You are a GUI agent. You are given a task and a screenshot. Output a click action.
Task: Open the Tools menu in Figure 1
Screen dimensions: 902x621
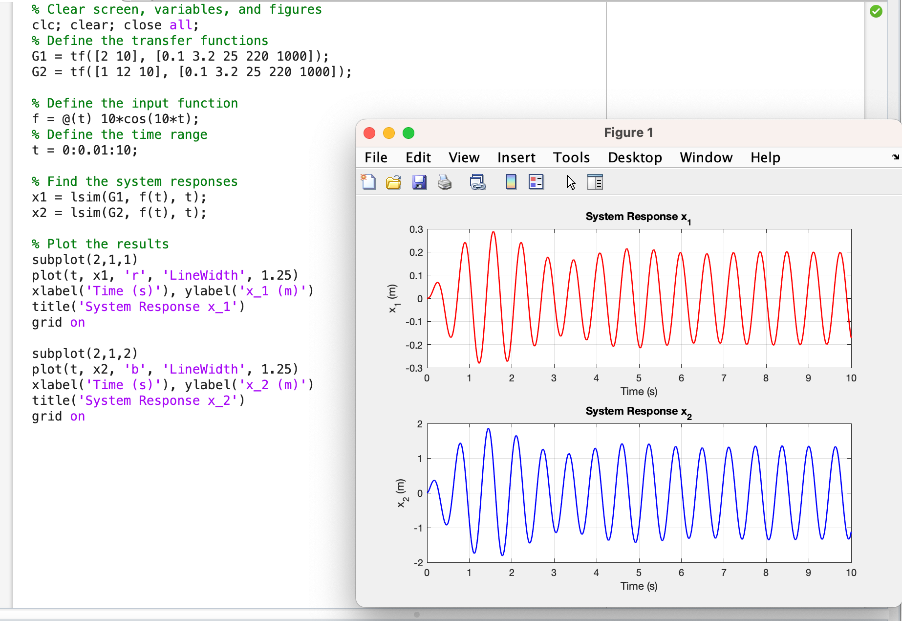[571, 157]
